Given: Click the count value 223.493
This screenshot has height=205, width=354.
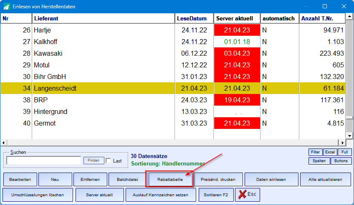Looking at the screenshot, I should [331, 54].
